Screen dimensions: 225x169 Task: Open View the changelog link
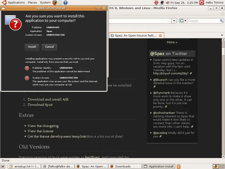tap(43, 126)
